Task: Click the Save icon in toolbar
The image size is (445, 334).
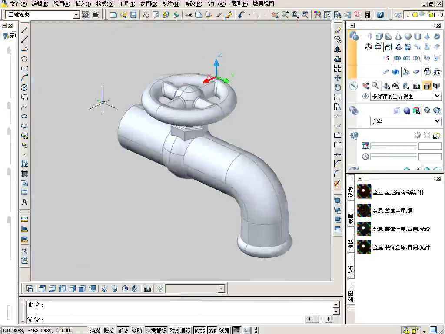Action: (133, 15)
